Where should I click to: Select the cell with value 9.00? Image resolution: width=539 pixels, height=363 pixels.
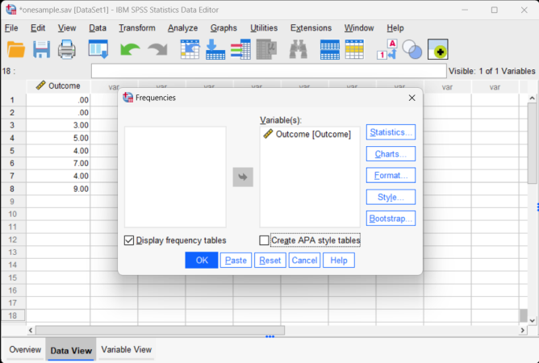pos(58,189)
